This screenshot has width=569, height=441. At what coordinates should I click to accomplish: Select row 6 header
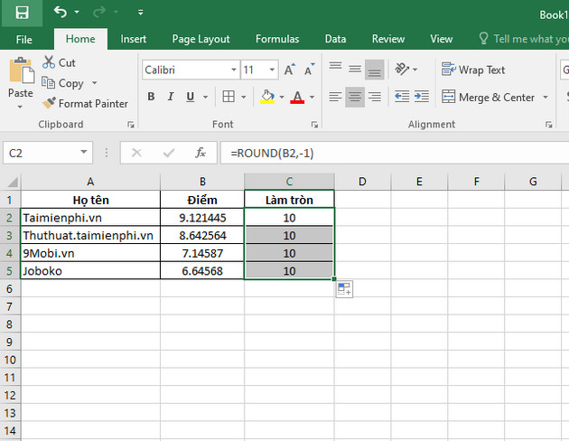point(10,289)
